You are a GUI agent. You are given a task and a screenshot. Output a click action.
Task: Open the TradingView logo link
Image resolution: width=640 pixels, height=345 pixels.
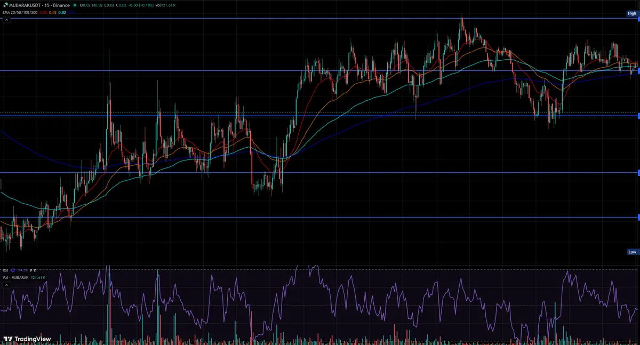pos(27,339)
